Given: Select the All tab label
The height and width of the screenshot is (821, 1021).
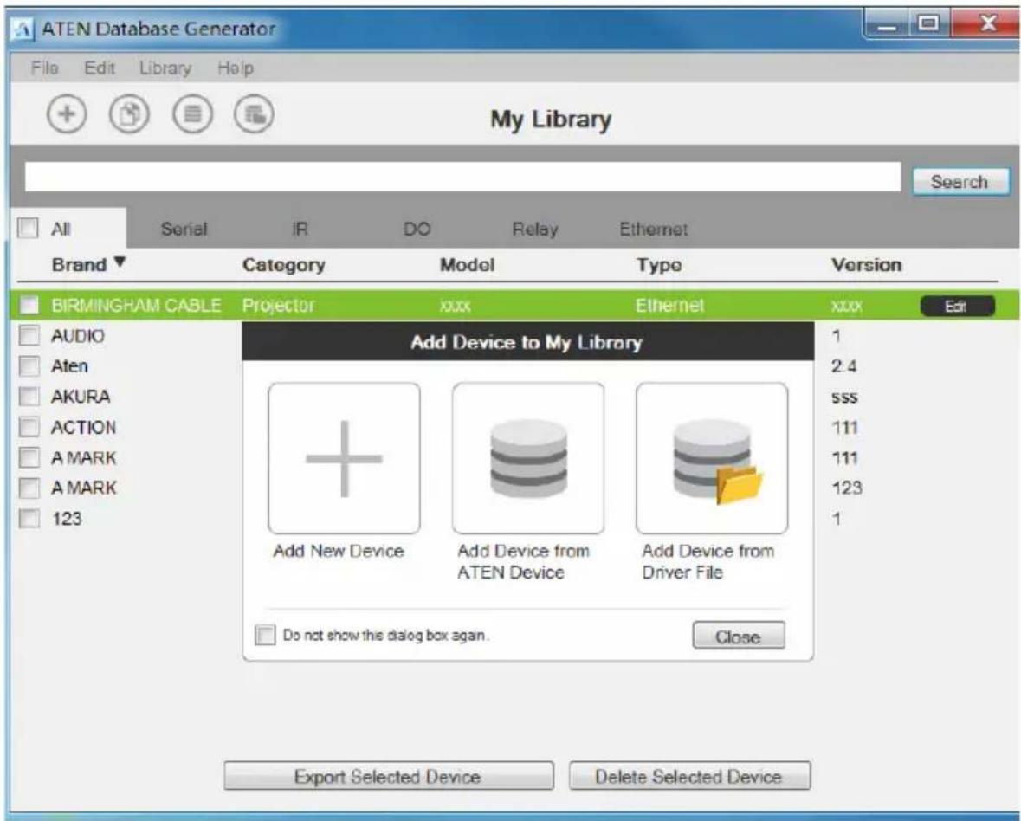Looking at the screenshot, I should (x=61, y=229).
